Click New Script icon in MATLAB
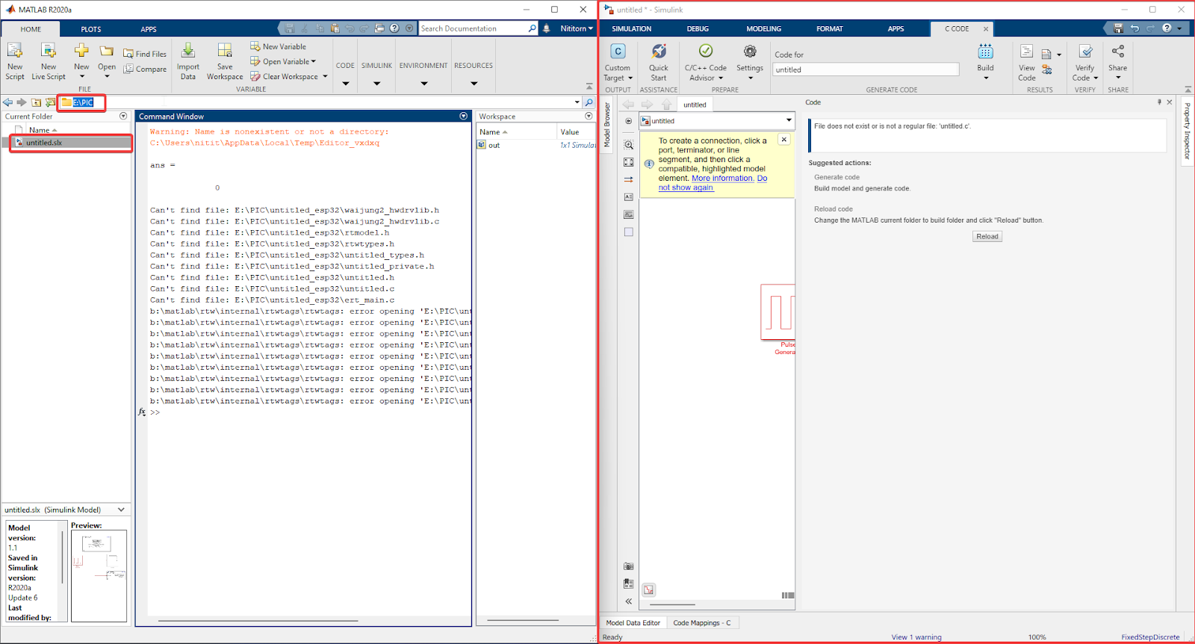The width and height of the screenshot is (1195, 644). pos(15,51)
